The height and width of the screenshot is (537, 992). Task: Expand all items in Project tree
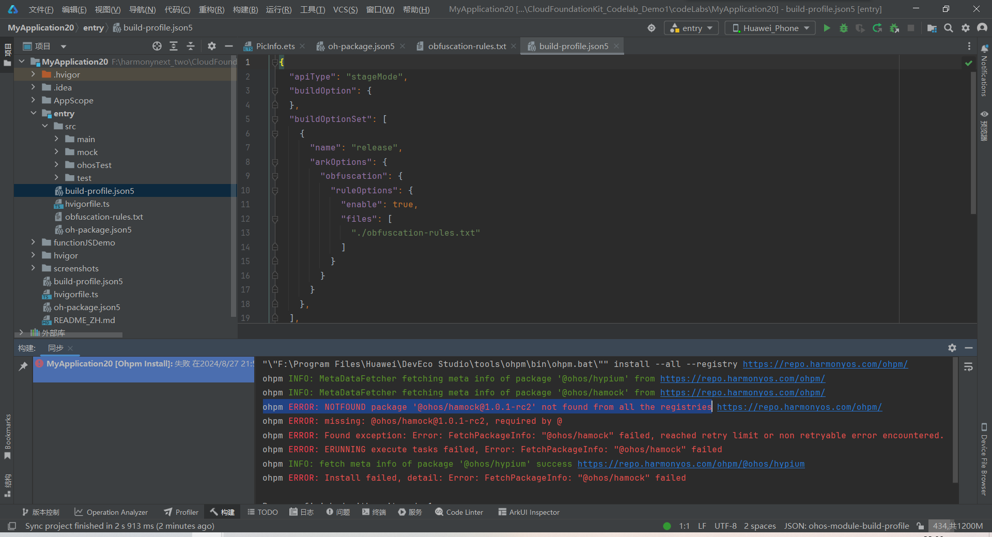point(174,46)
